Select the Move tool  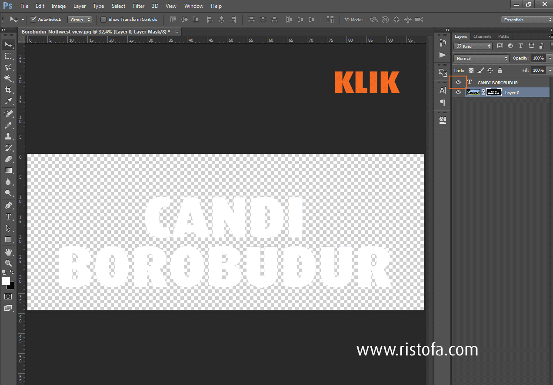[8, 44]
